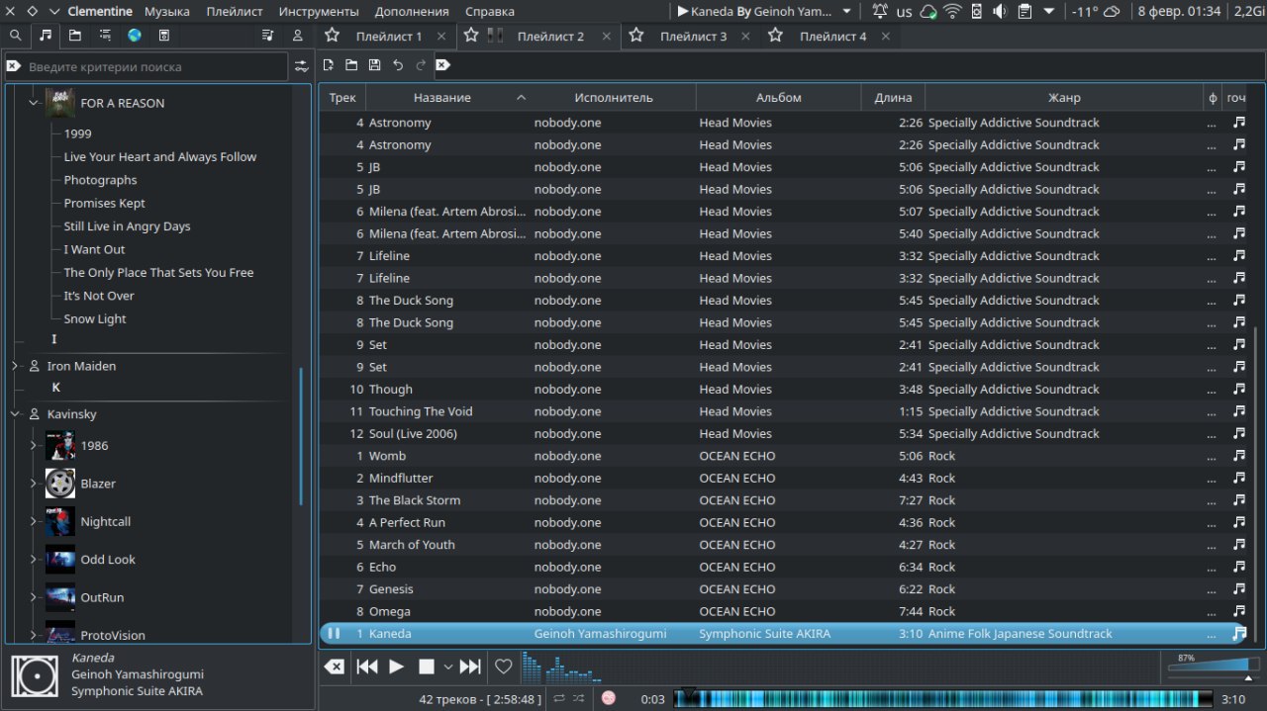Adjust the 87% volume slider
The width and height of the screenshot is (1267, 711).
(1215, 667)
